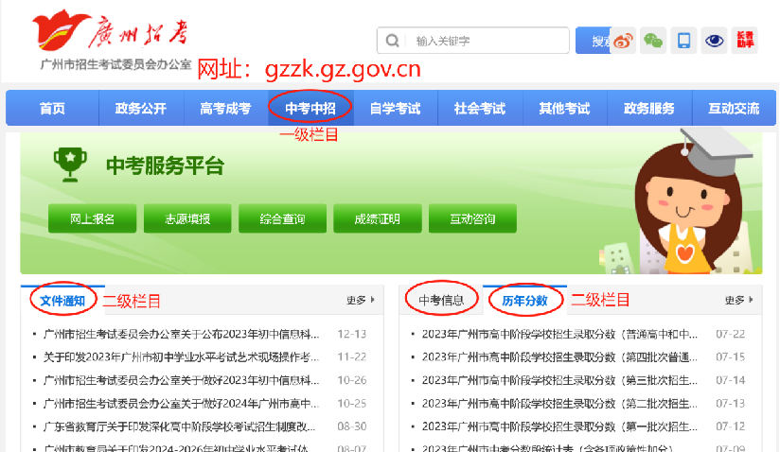This screenshot has width=780, height=452.
Task: Open 自学考试 navigation item
Action: tap(396, 109)
